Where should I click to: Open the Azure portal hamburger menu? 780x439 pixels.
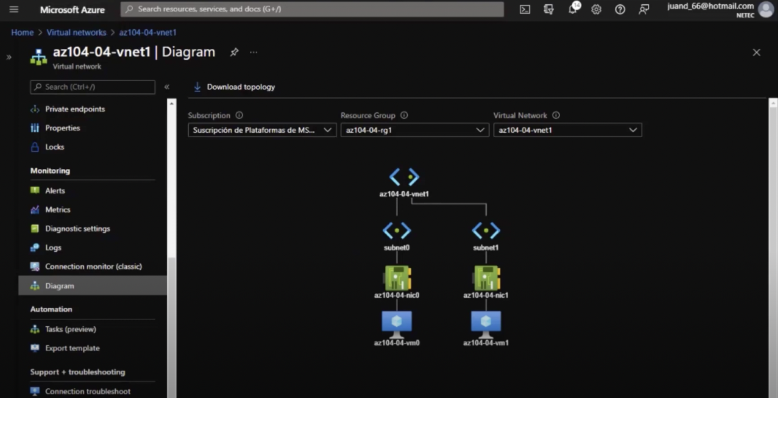tap(14, 10)
